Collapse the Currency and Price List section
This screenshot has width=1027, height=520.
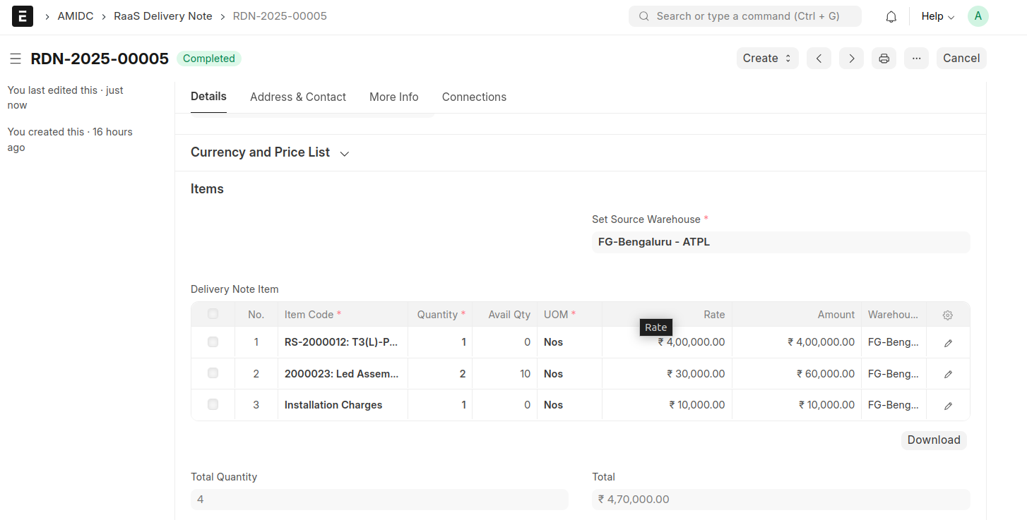click(x=344, y=152)
